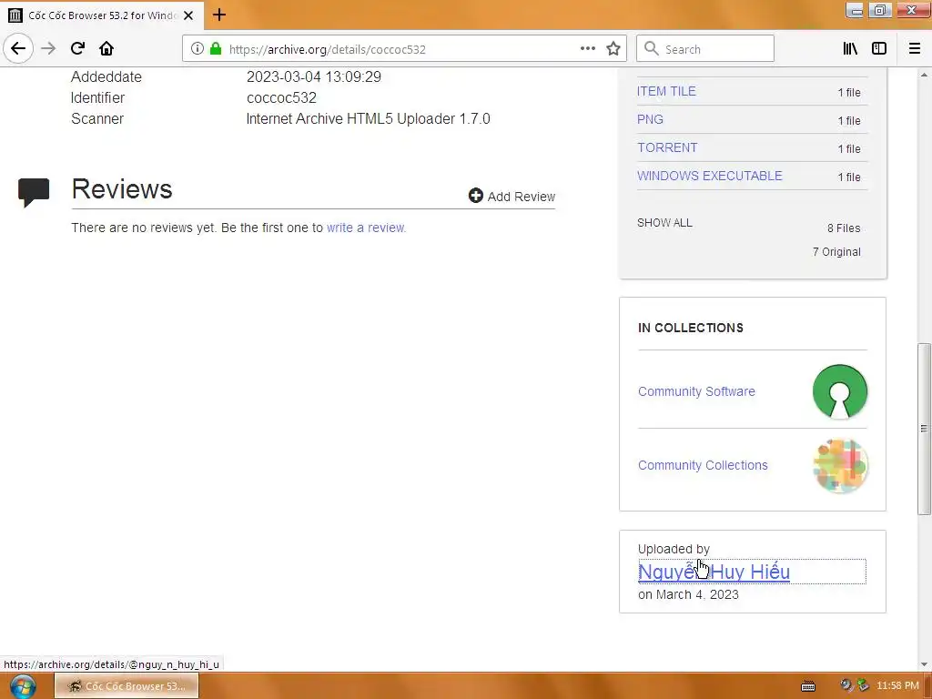Click the Scanner value Internet Archive HTML5 Uploader
The width and height of the screenshot is (932, 699).
[368, 119]
